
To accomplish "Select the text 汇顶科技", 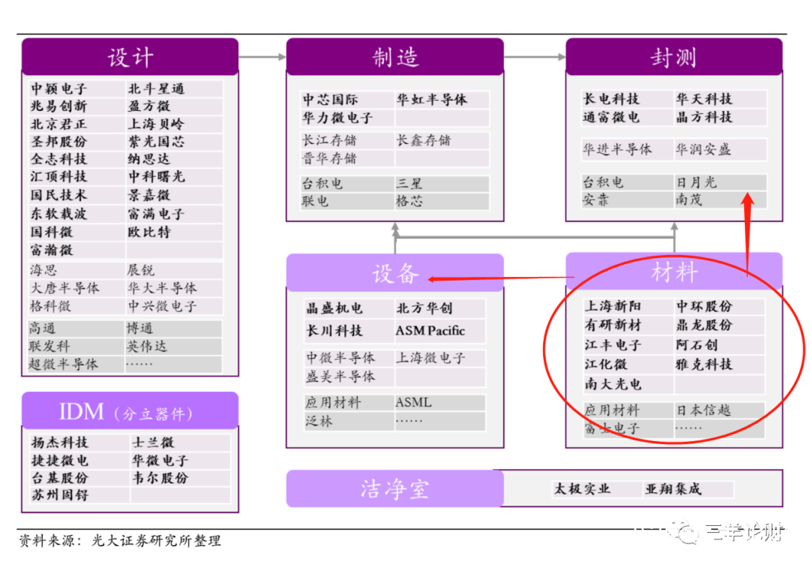I will pos(59,176).
